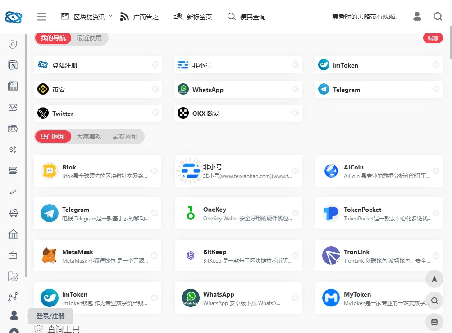
Task: Click the MyToken logo icon
Action: pyautogui.click(x=331, y=298)
